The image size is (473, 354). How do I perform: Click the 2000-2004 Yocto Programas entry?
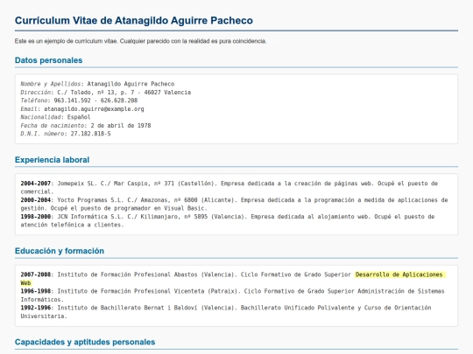tap(234, 204)
